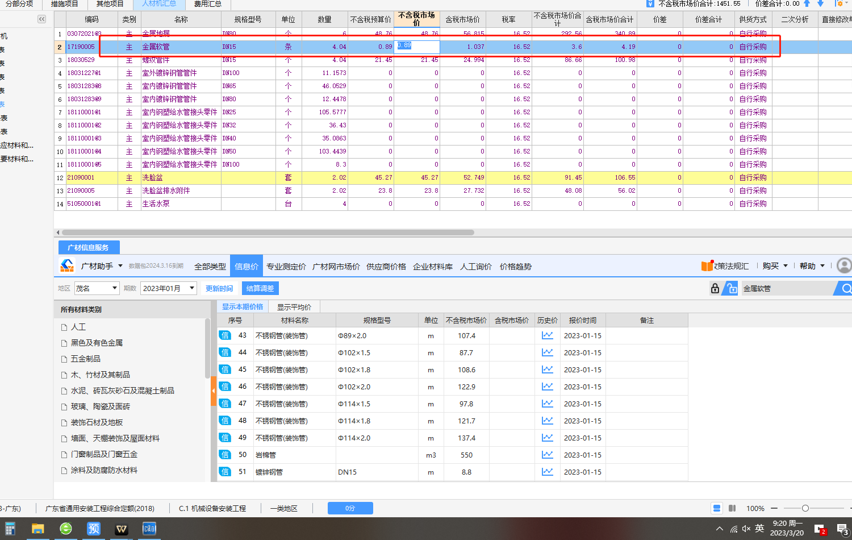This screenshot has width=852, height=540.
Task: Open the 供应商价格 tab
Action: pos(386,266)
